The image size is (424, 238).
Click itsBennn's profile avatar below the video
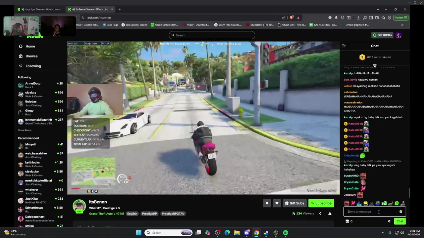point(79,206)
